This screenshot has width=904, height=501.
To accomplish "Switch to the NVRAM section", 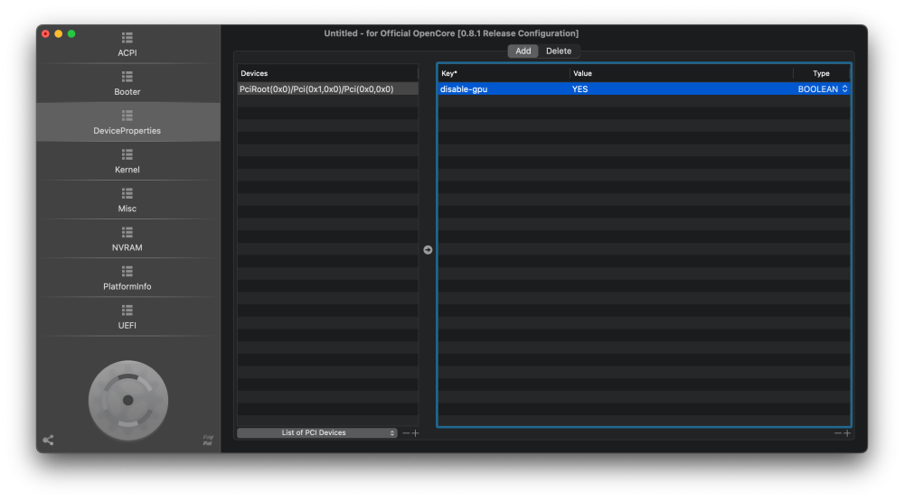I will pos(127,239).
